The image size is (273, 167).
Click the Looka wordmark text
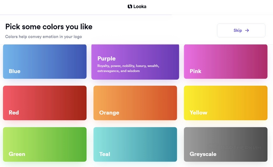[x=140, y=7]
